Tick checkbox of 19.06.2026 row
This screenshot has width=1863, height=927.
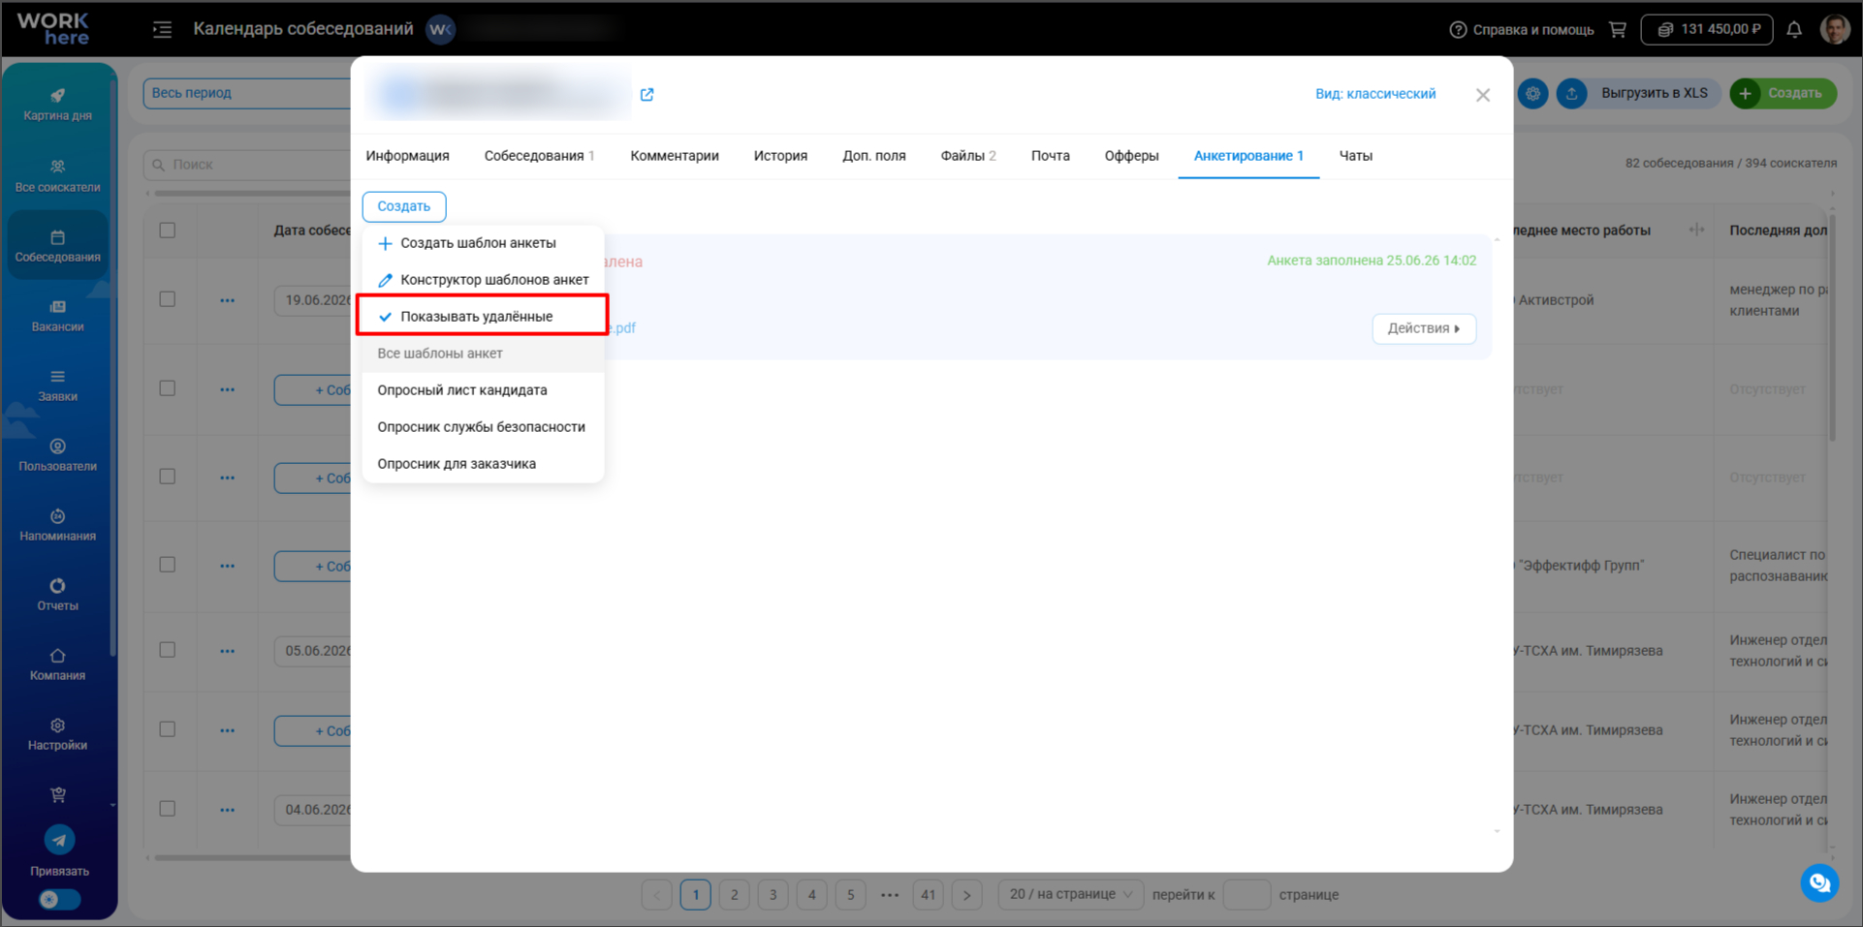point(168,299)
